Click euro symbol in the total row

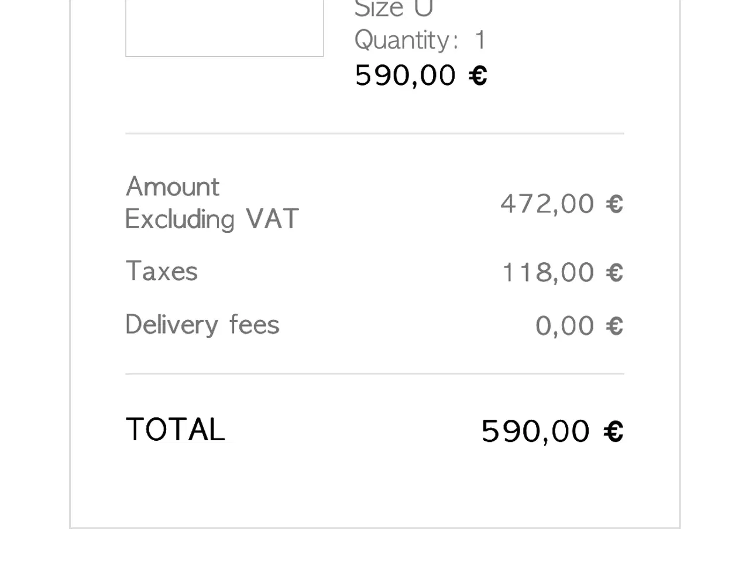[x=614, y=431]
